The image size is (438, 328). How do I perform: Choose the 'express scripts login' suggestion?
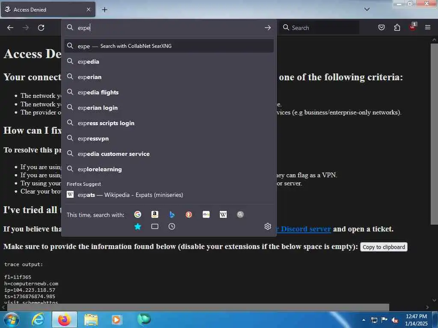169,123
